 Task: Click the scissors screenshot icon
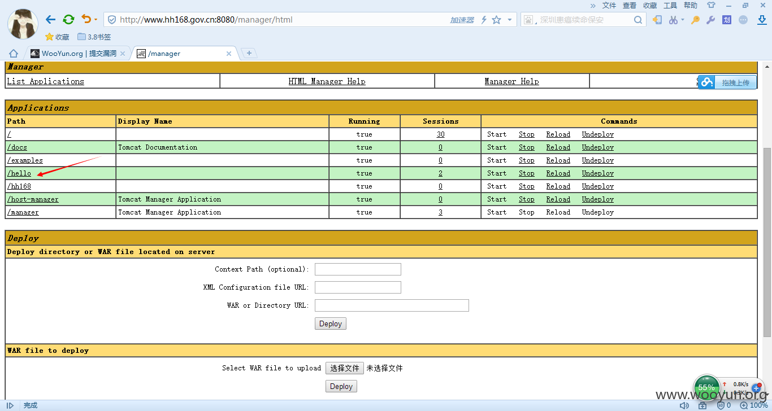coord(673,20)
